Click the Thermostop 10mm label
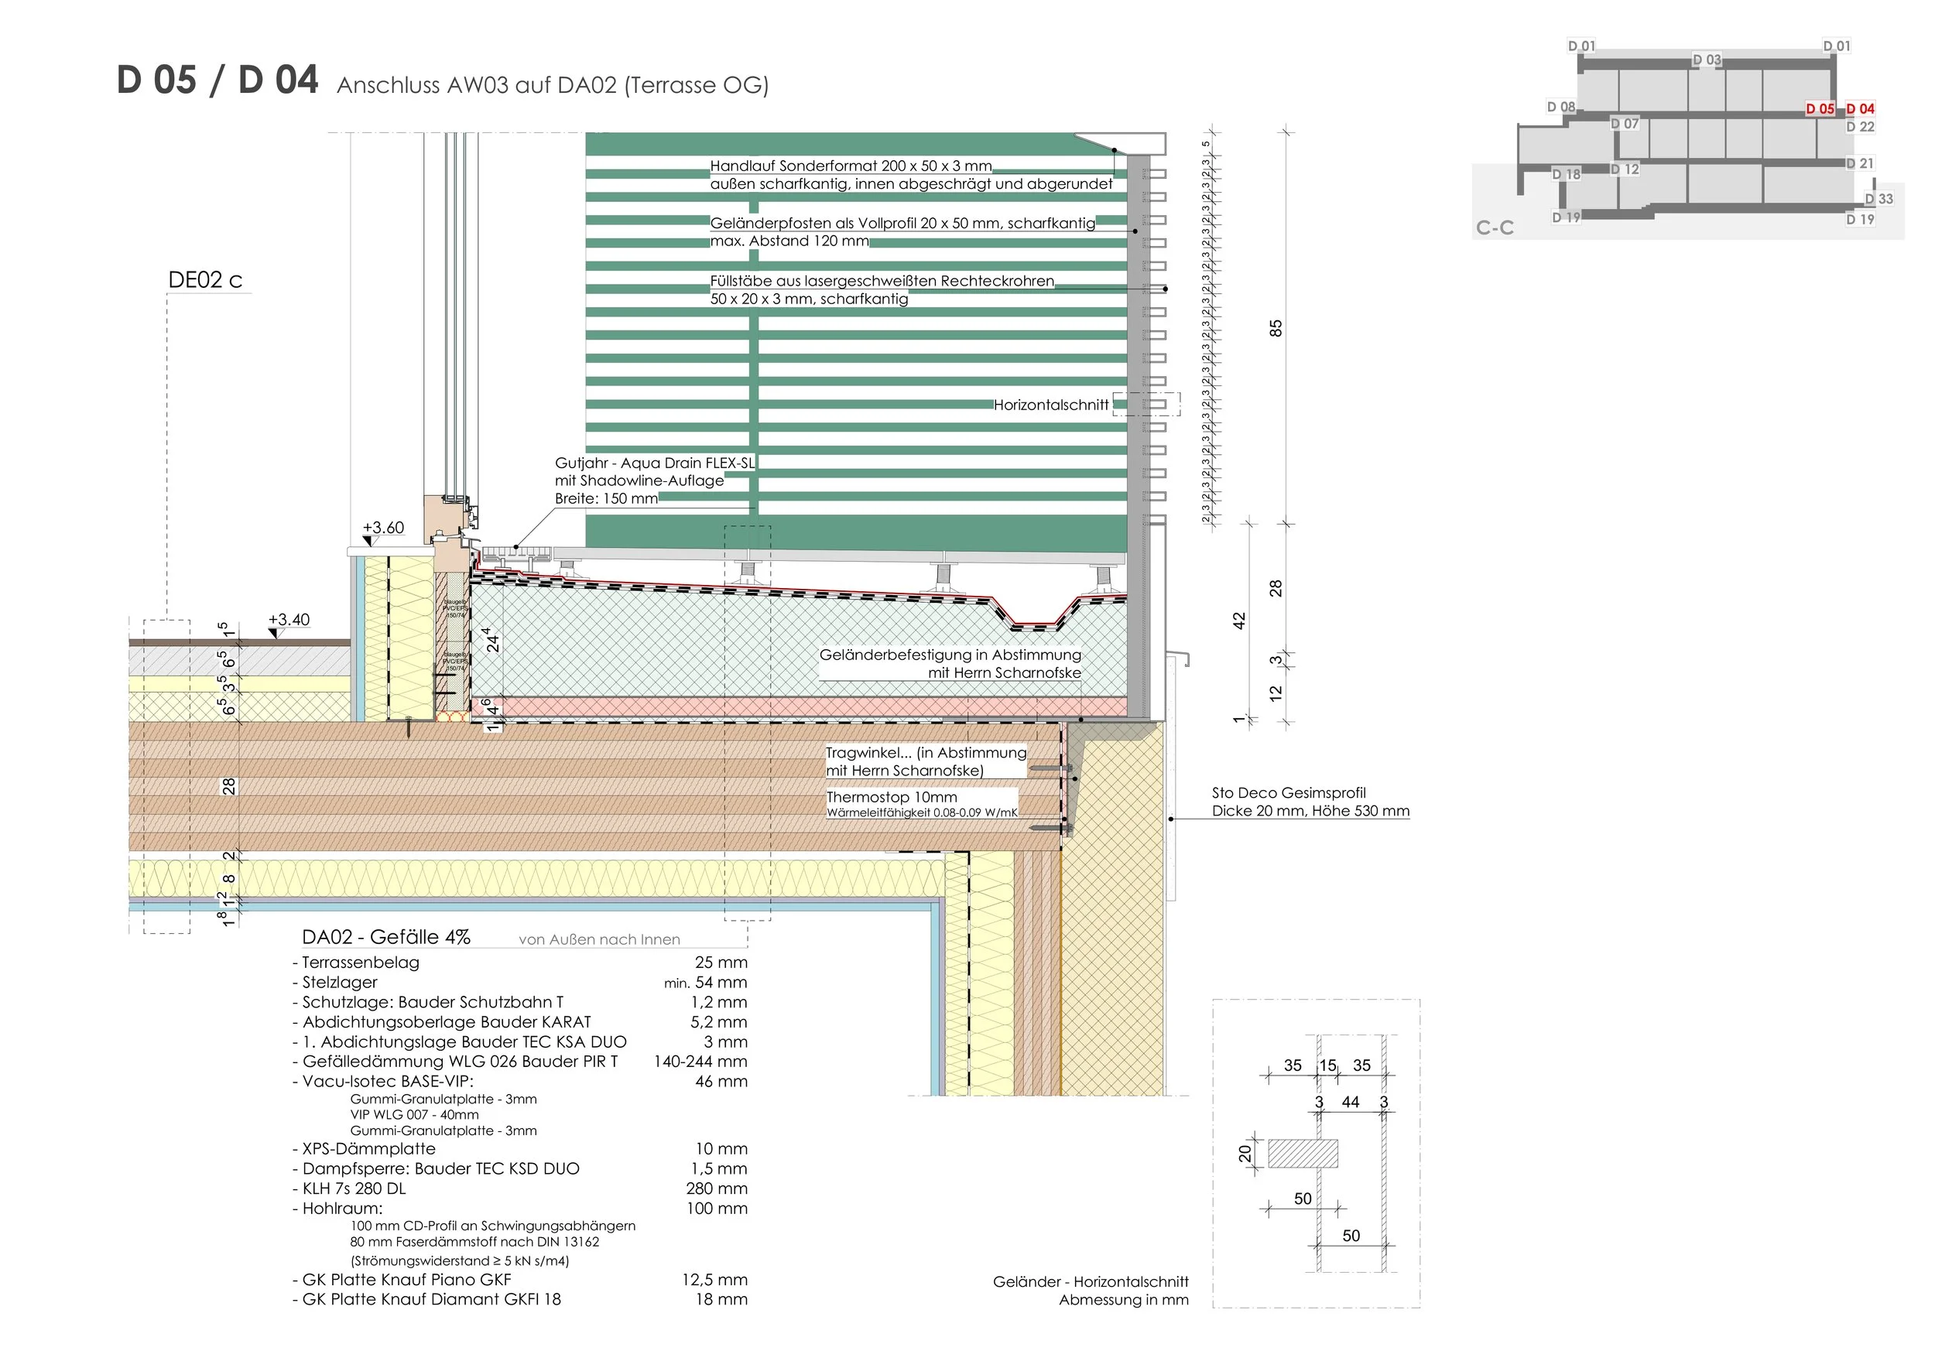Screen dimensions: 1935x1368 [x=892, y=797]
